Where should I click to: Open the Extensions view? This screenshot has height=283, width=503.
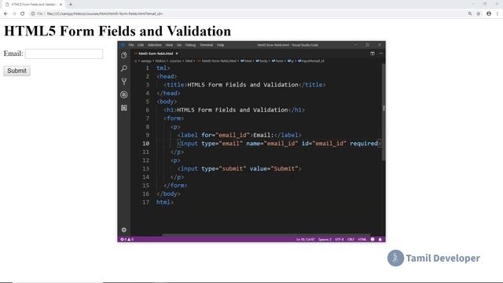click(124, 108)
